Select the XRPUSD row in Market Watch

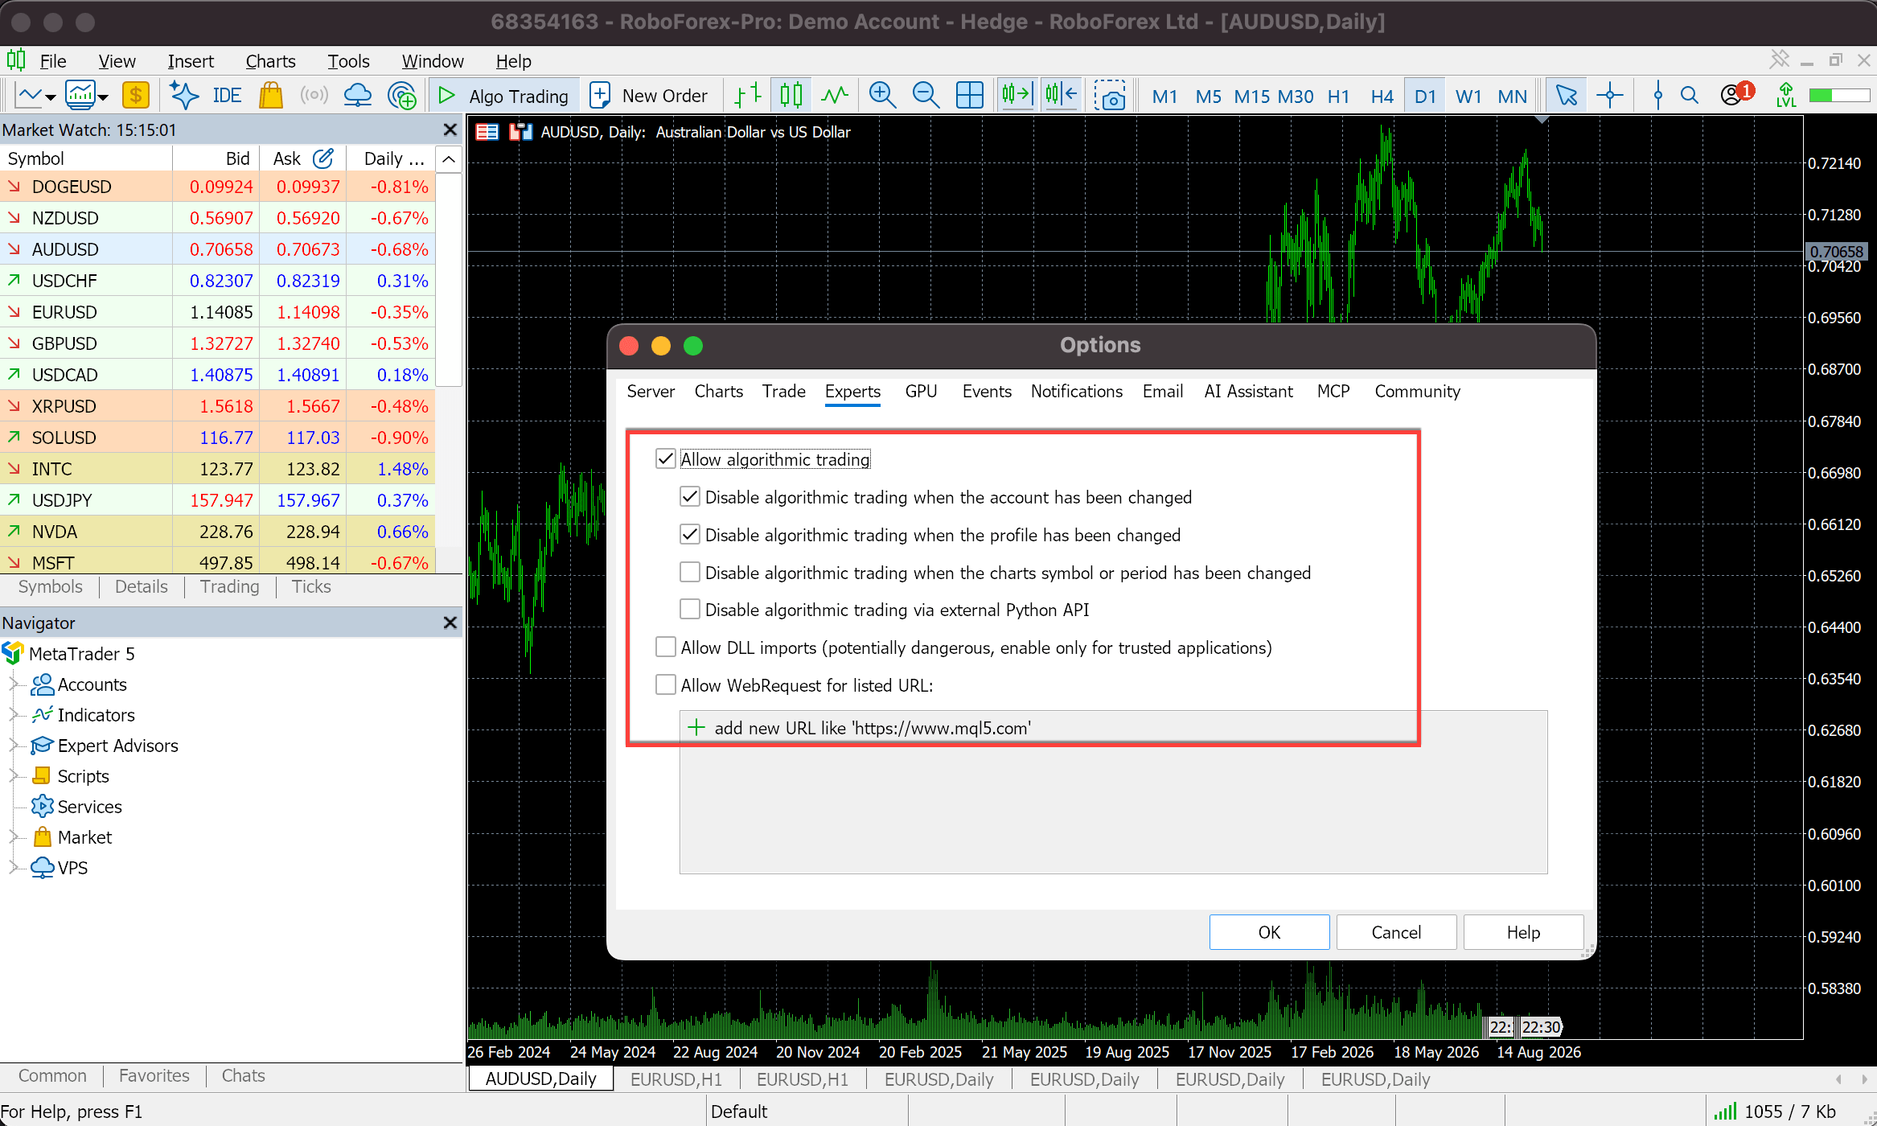[218, 406]
